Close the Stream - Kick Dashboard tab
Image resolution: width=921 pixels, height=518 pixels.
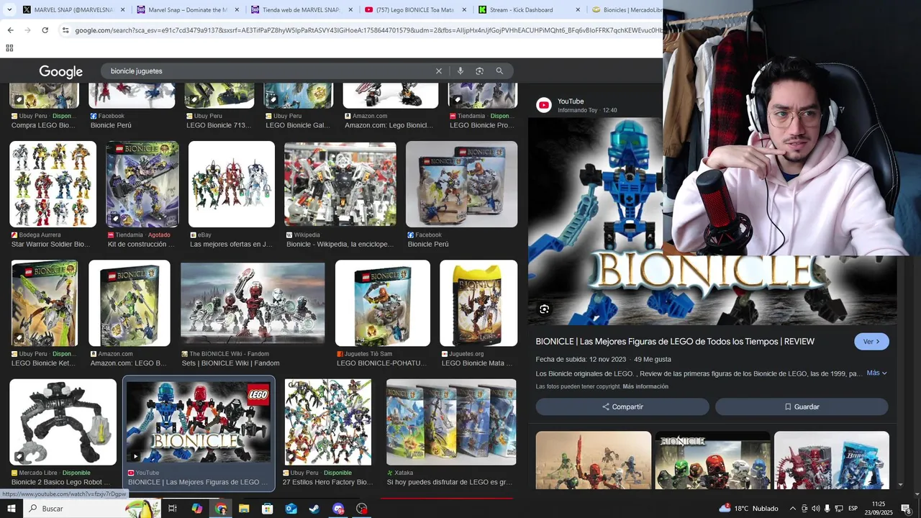(x=578, y=10)
